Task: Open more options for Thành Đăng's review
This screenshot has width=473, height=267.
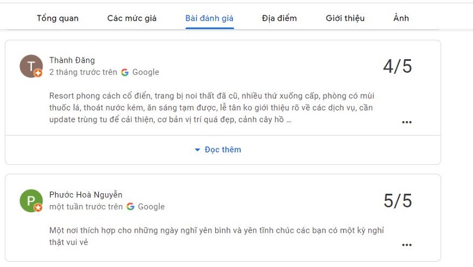Action: point(407,122)
